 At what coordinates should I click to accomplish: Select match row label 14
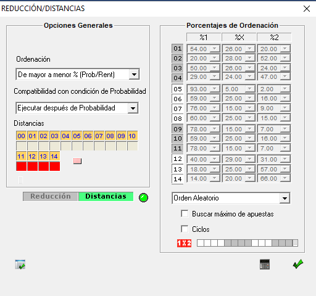click(x=178, y=179)
